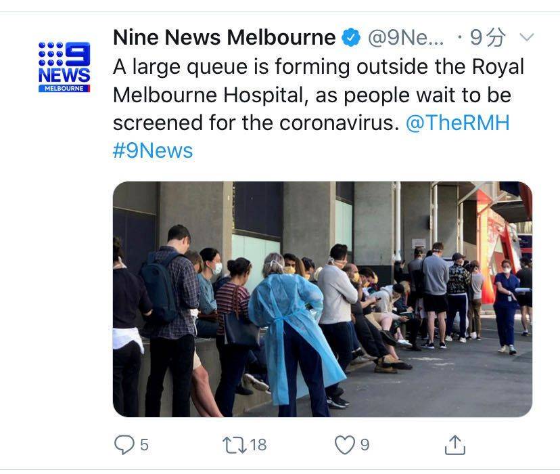Viewport: 560px width, 474px height.
Task: Click the like count number 9
Action: click(365, 445)
